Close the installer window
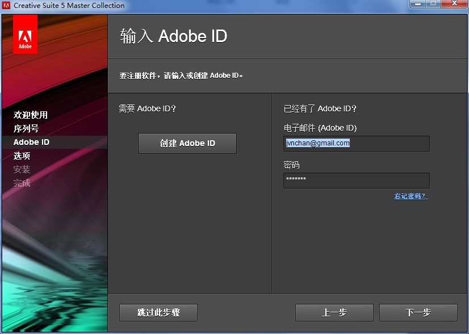 (454, 4)
